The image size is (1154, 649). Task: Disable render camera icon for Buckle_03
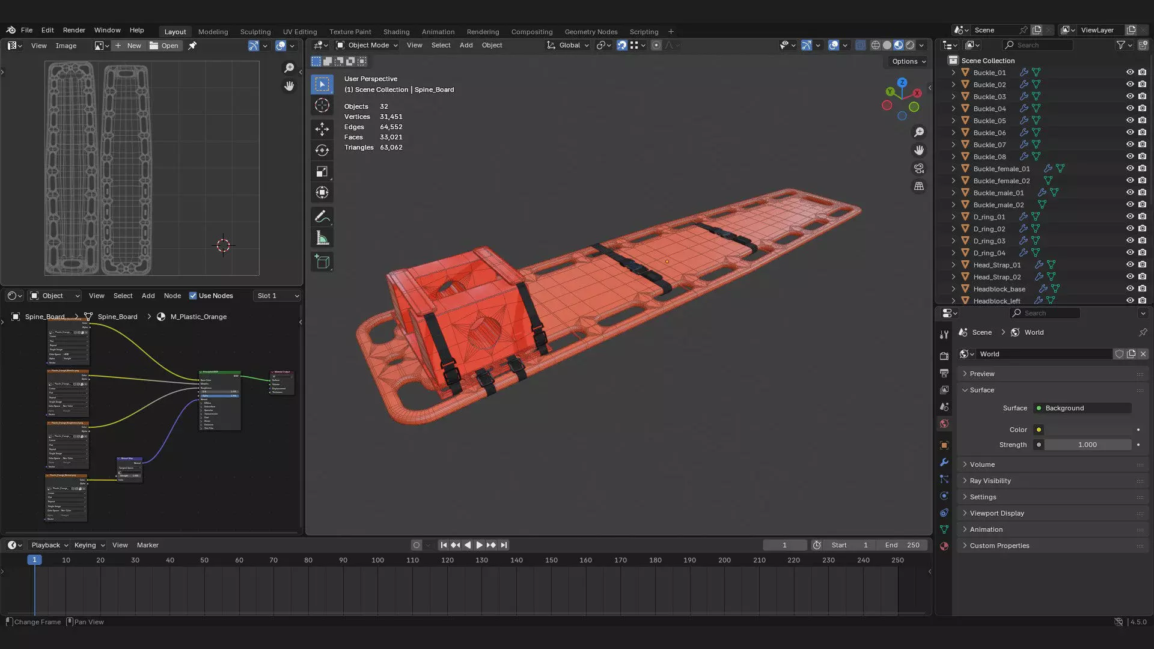[1142, 96]
